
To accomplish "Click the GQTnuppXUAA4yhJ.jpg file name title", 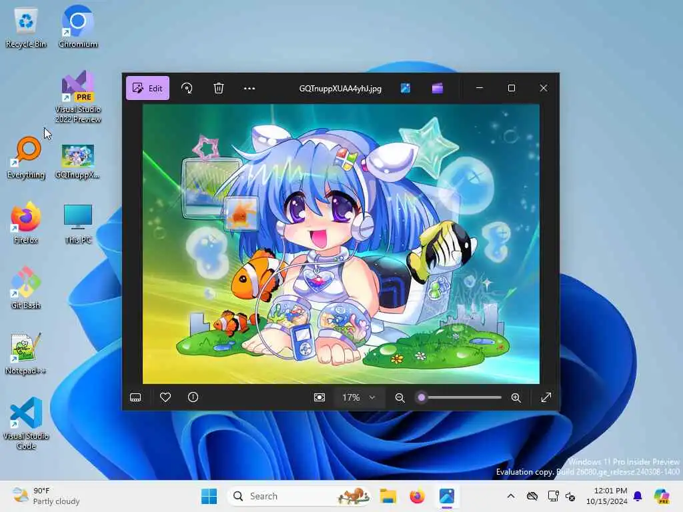I will 340,89.
